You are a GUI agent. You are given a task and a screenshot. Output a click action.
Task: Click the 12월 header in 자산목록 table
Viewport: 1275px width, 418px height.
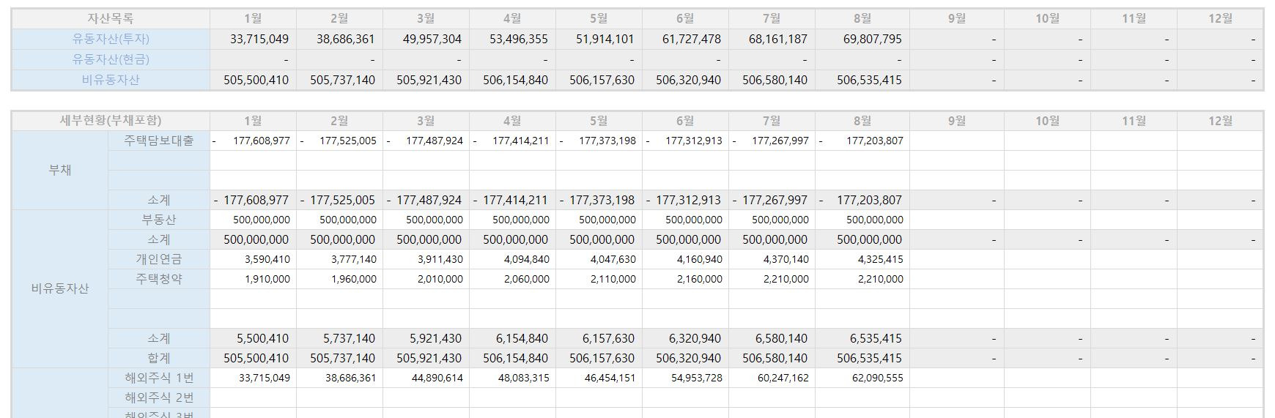tap(1220, 18)
